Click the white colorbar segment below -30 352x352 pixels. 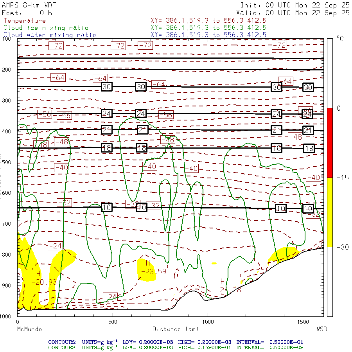pos(330,282)
